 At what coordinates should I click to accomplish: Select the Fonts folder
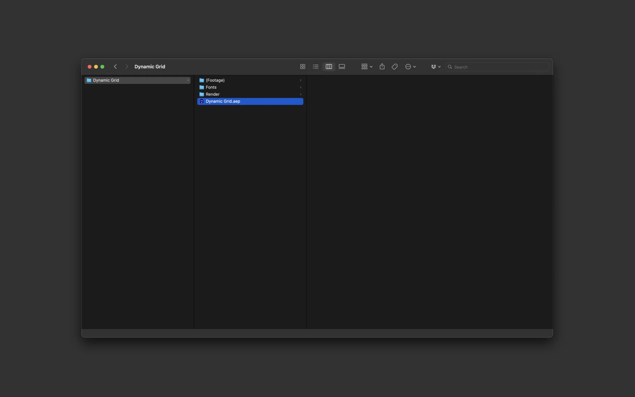click(x=211, y=87)
